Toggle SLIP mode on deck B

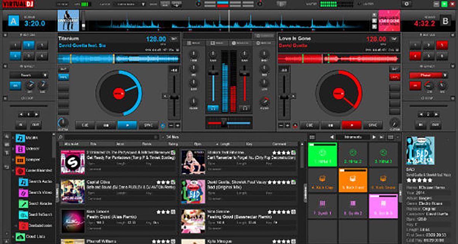pyautogui.click(x=395, y=69)
